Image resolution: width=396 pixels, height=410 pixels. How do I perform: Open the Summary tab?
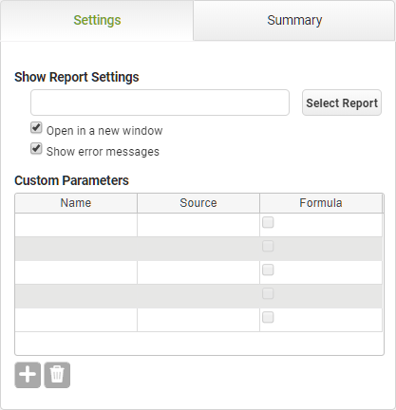click(x=294, y=21)
